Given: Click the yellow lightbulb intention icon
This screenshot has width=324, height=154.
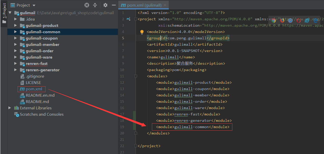Looking at the screenshot, I should point(142,32).
